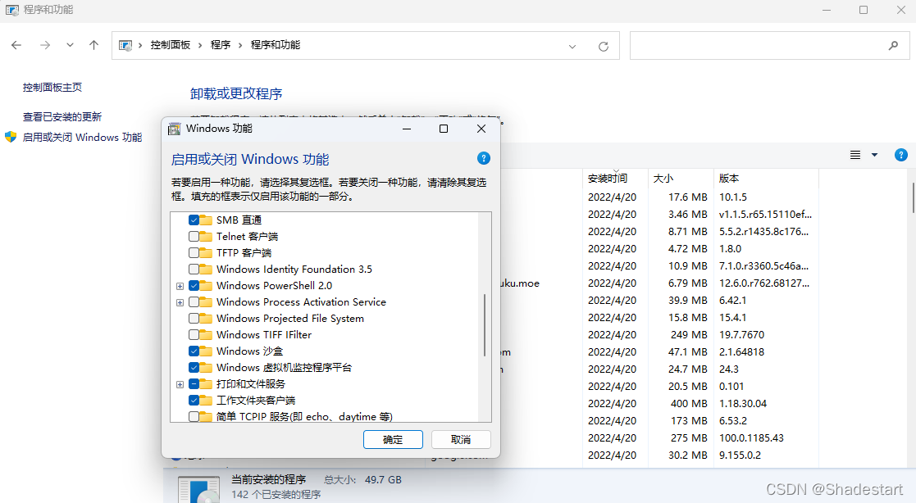Sort by the 安装时间 column header
Viewport: 916px width, 503px height.
(x=614, y=178)
